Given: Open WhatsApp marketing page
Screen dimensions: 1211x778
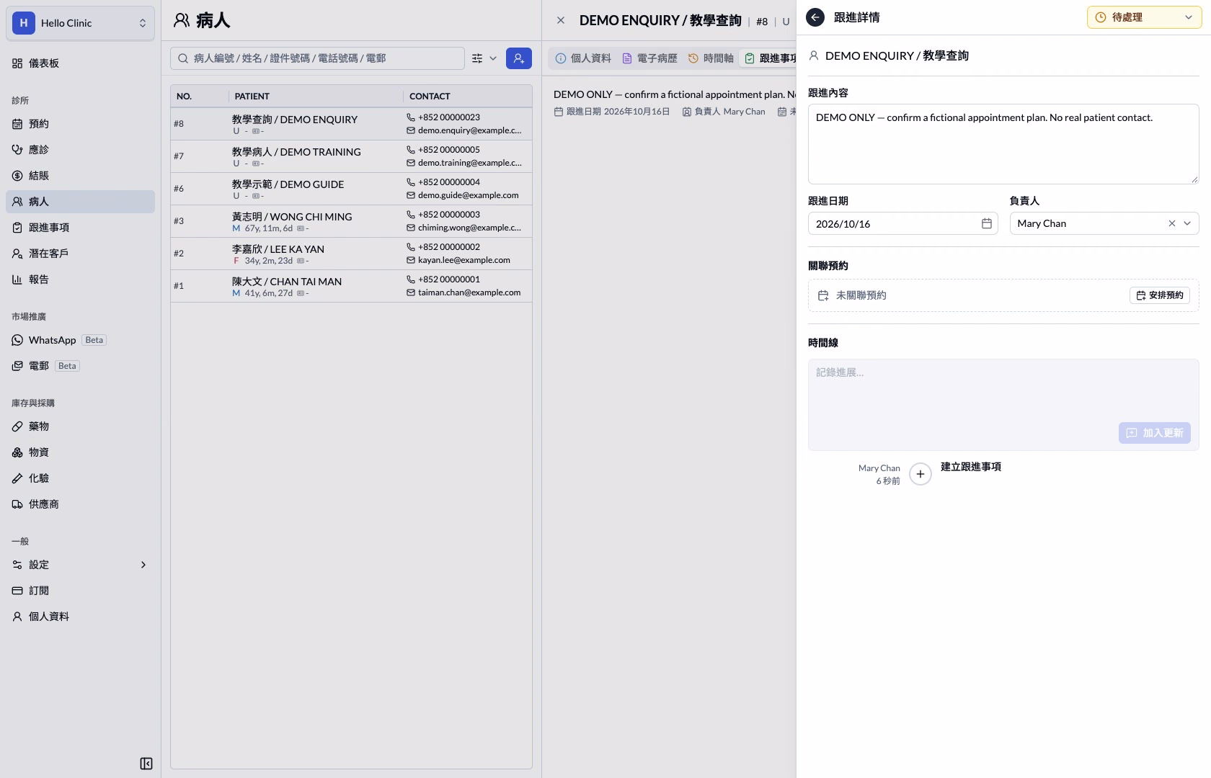Looking at the screenshot, I should coord(80,340).
